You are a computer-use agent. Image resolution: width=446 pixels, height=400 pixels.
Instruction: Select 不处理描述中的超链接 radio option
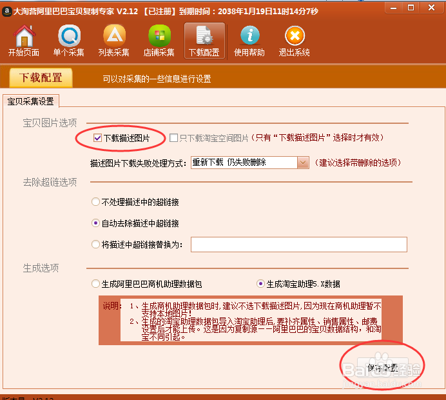coord(95,202)
